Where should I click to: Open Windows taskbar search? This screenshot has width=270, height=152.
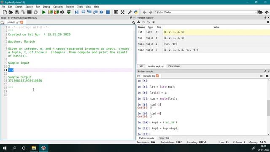pyautogui.click(x=14, y=148)
